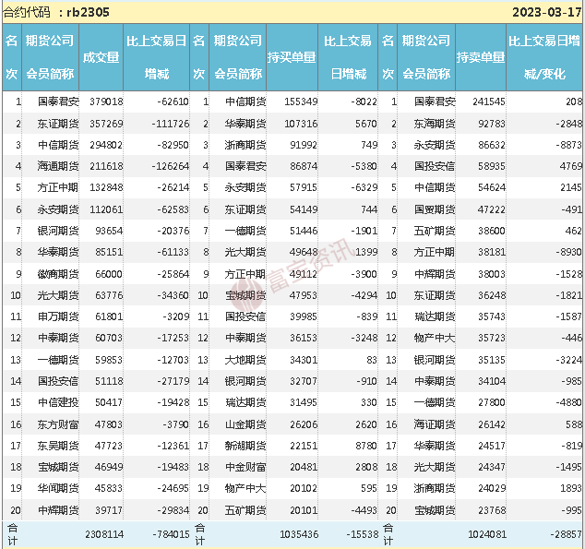Click short position value 35723
585x549 pixels.
(x=492, y=338)
